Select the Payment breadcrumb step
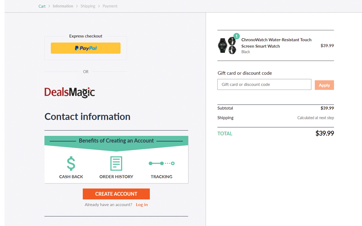The image size is (362, 226). pos(110,6)
